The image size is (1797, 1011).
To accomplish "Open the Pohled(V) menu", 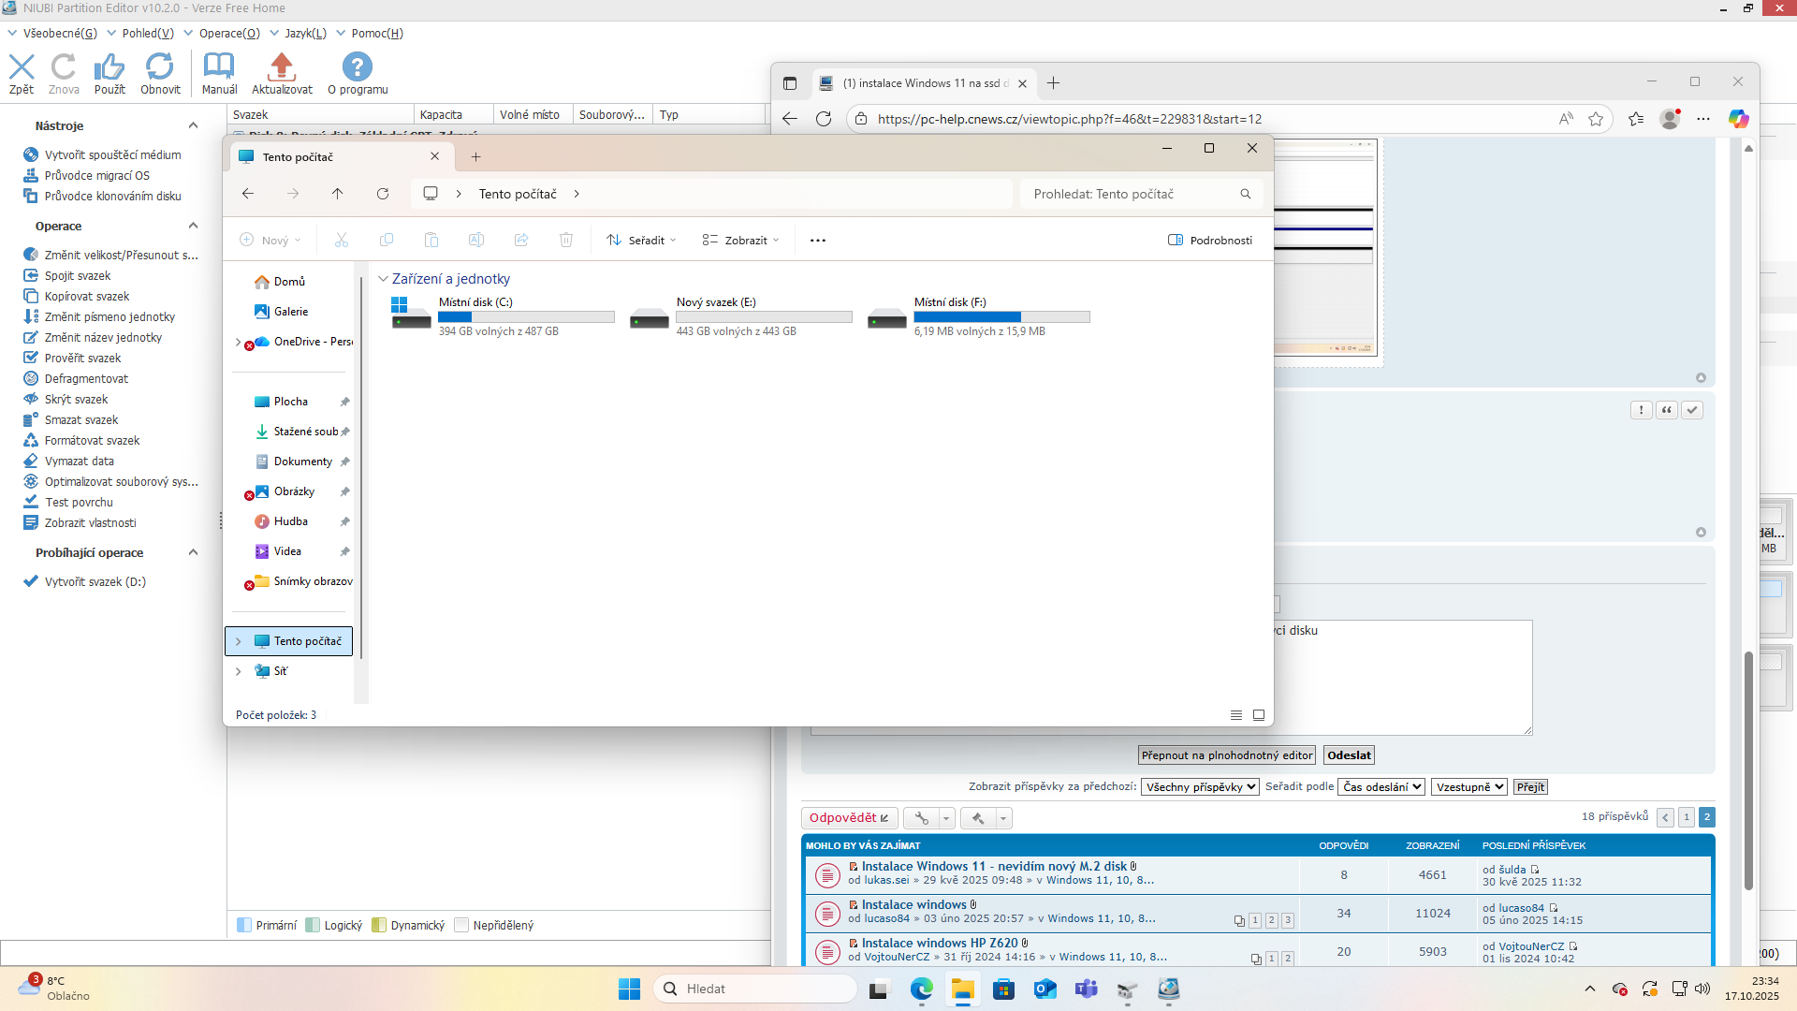I will pos(148,34).
